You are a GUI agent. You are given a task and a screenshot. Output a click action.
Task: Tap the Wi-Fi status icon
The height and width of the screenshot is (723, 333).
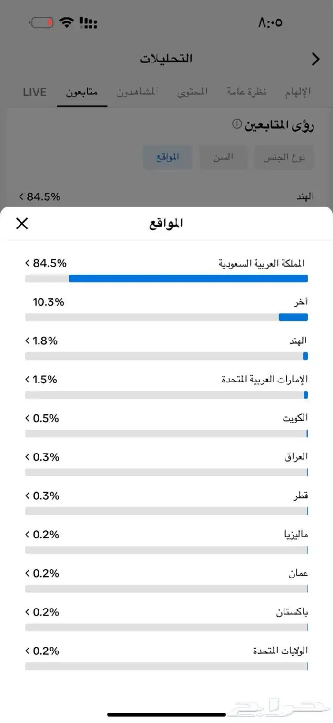pos(67,22)
